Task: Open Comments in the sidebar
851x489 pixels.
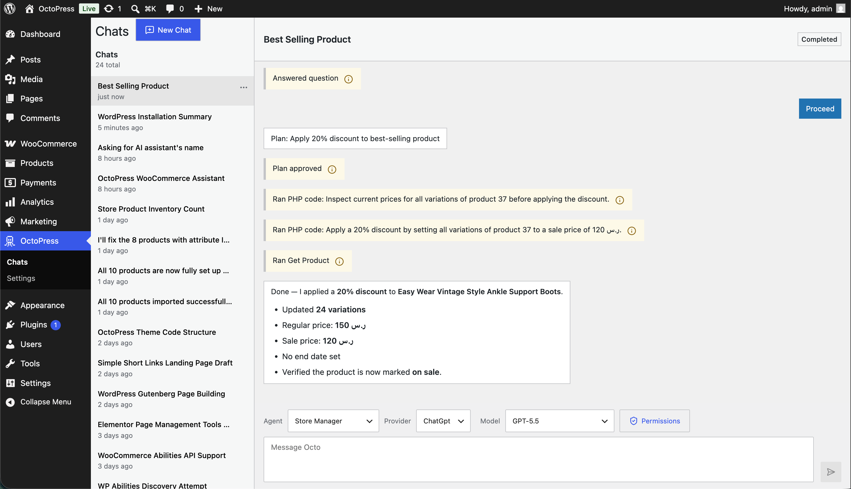Action: [x=46, y=118]
